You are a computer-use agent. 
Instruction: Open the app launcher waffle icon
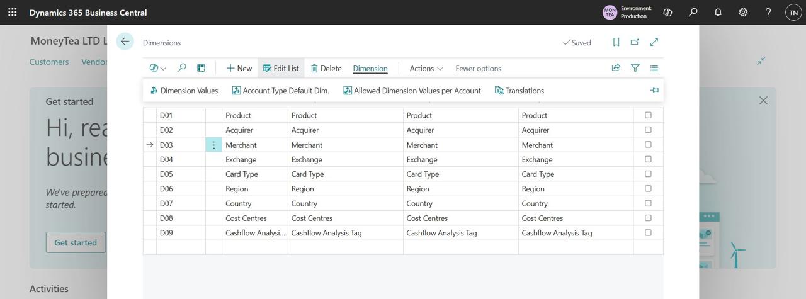point(13,12)
